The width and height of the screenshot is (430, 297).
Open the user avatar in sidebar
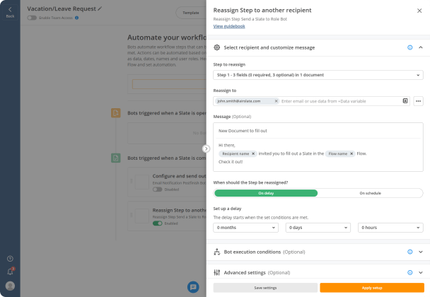click(10, 286)
